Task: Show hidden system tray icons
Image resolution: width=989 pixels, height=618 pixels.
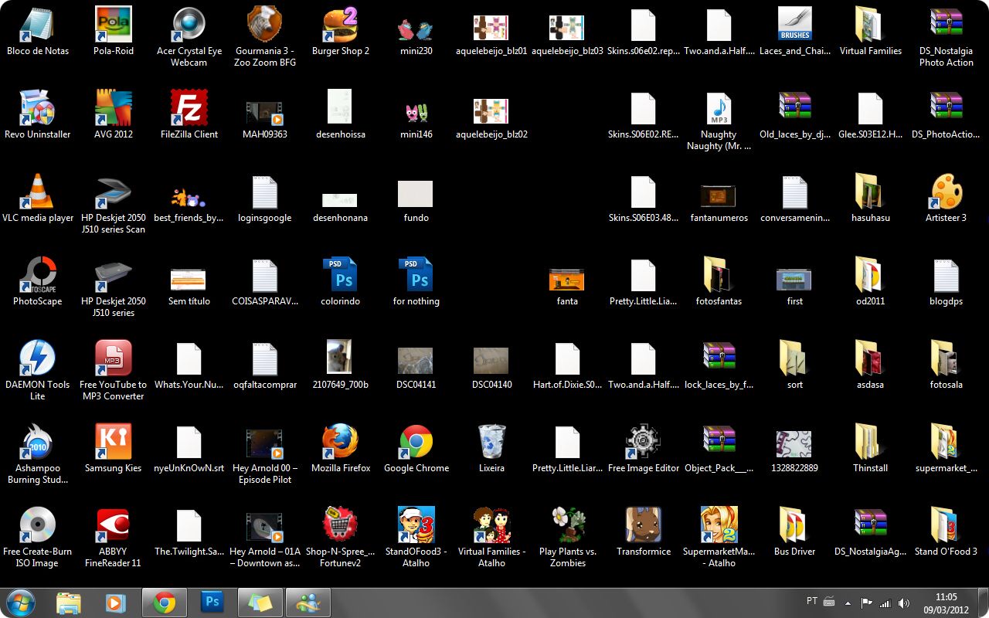Action: tap(848, 603)
